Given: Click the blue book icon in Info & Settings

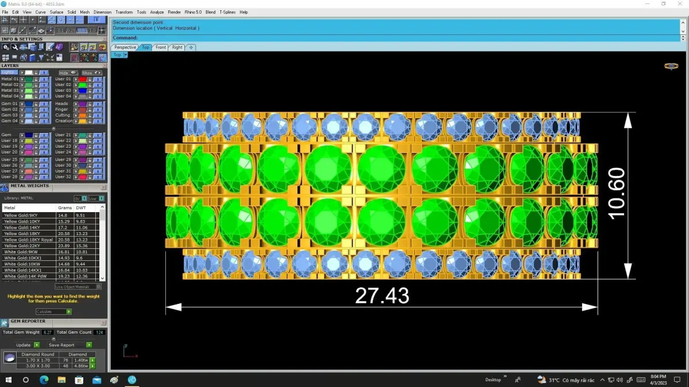Looking at the screenshot, I should 32,57.
